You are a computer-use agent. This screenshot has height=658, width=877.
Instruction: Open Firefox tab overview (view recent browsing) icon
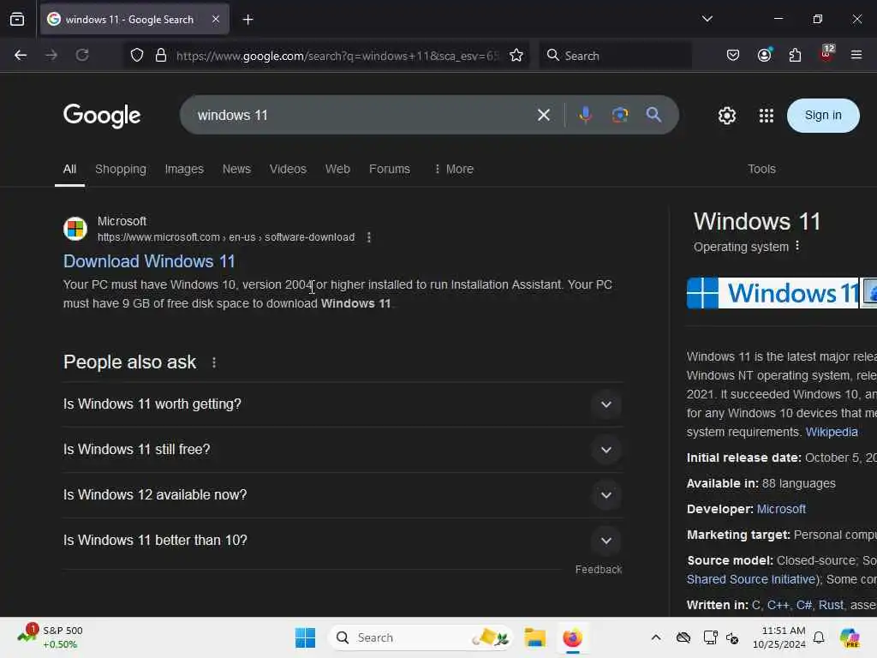[17, 20]
